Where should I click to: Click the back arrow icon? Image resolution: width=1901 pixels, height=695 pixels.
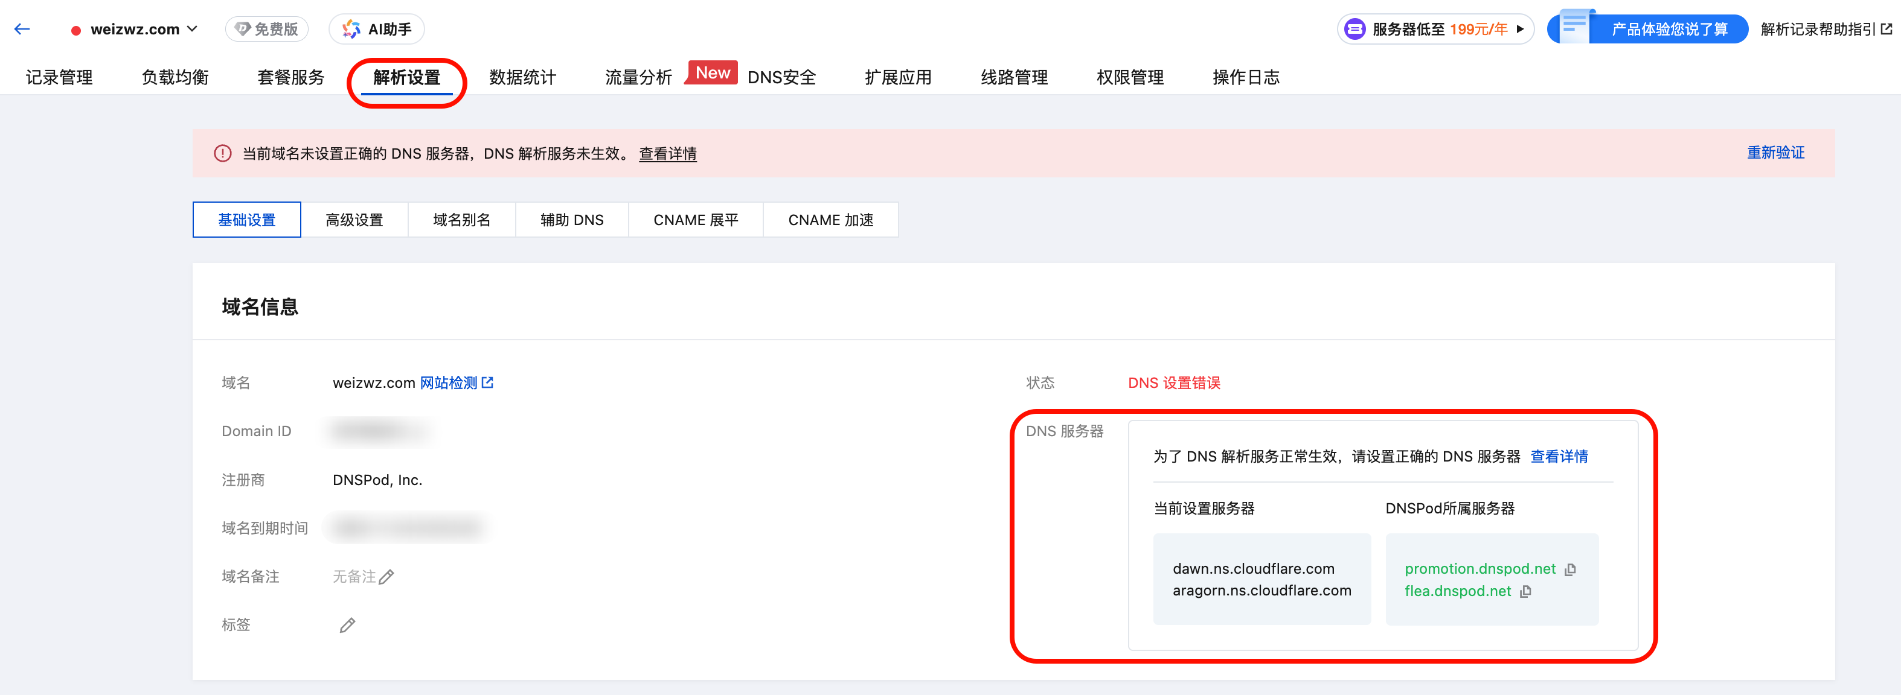pyautogui.click(x=22, y=30)
